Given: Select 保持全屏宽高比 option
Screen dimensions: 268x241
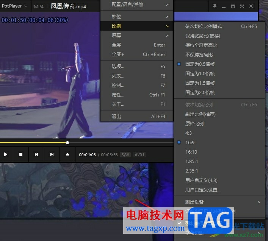Looking at the screenshot, I should (x=219, y=45).
